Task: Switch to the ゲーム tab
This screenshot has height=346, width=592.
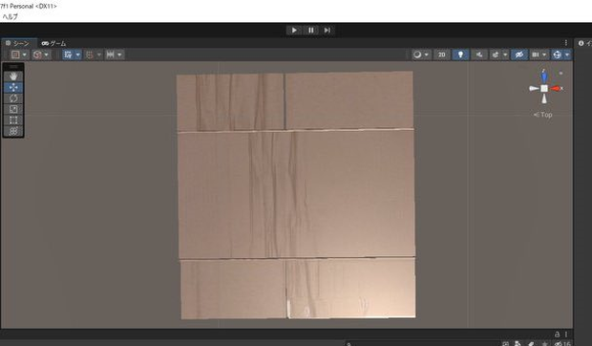Action: (53, 43)
